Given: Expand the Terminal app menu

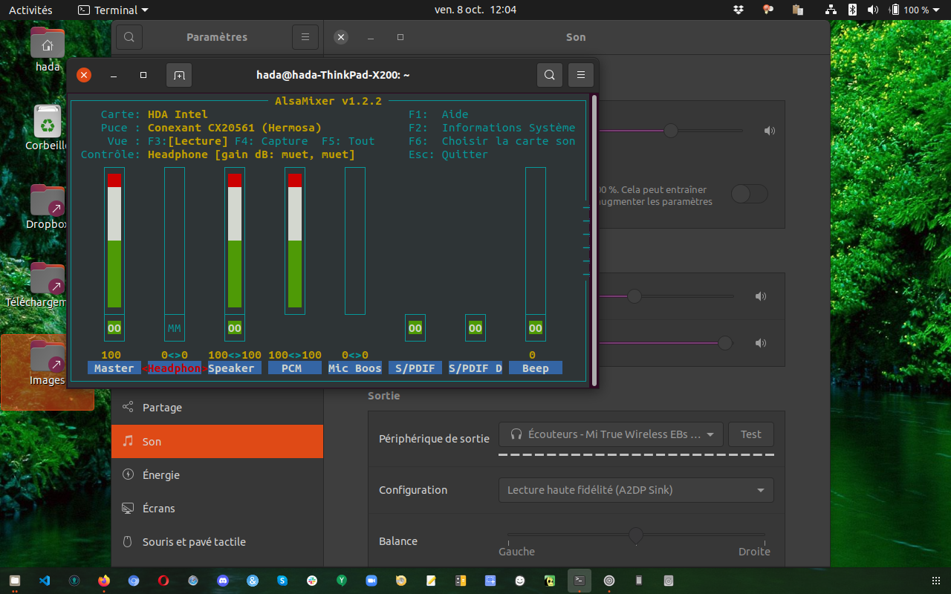Looking at the screenshot, I should [x=113, y=10].
